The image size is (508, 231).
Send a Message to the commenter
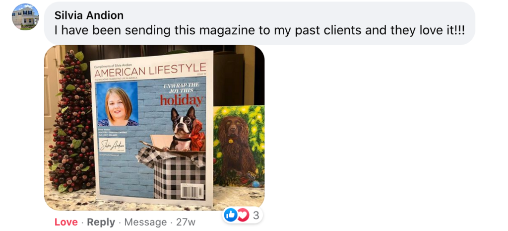pos(145,222)
